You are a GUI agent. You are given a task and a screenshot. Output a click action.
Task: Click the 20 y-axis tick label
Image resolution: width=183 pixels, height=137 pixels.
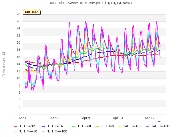coord(18,43)
